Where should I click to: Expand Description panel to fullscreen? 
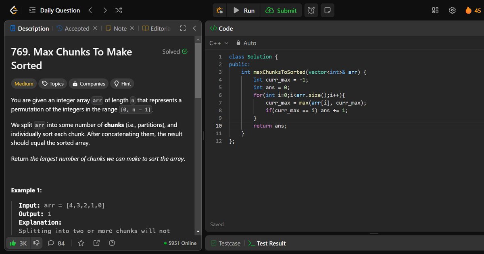point(183,28)
